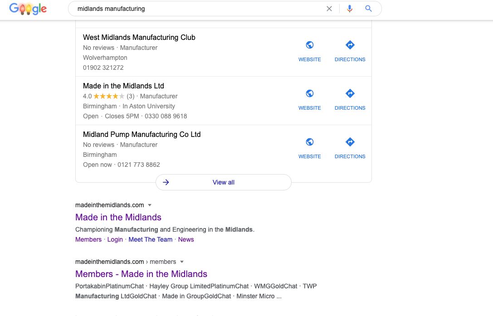Click WEBSITE label for Made in the Midlands Ltd

[310, 108]
